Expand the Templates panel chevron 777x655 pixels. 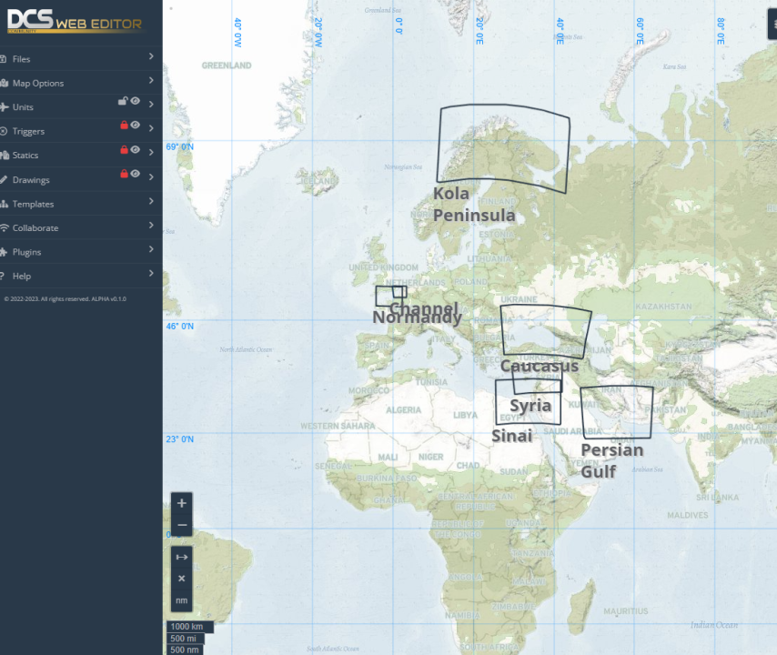pos(151,201)
